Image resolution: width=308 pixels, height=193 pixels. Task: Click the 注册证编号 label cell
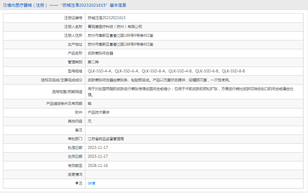coord(73,18)
